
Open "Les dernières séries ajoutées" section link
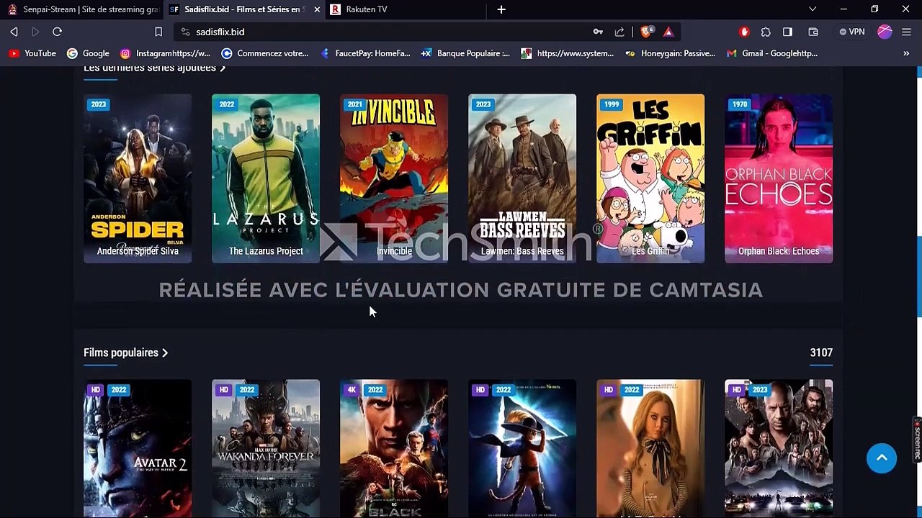[x=155, y=68]
